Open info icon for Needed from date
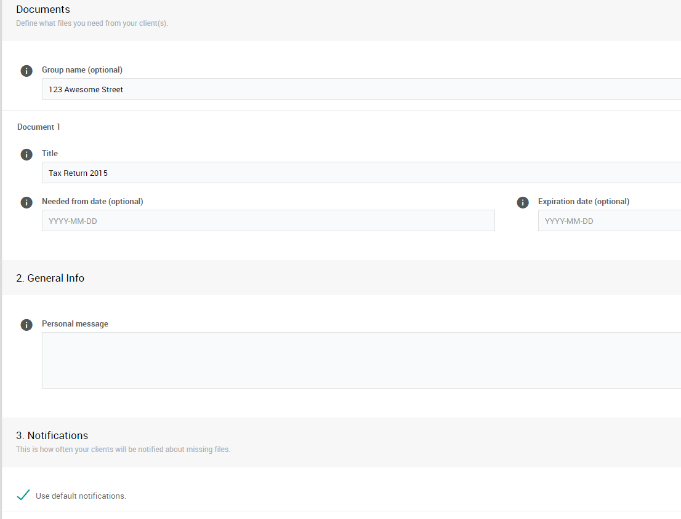This screenshot has width=681, height=519. point(26,202)
